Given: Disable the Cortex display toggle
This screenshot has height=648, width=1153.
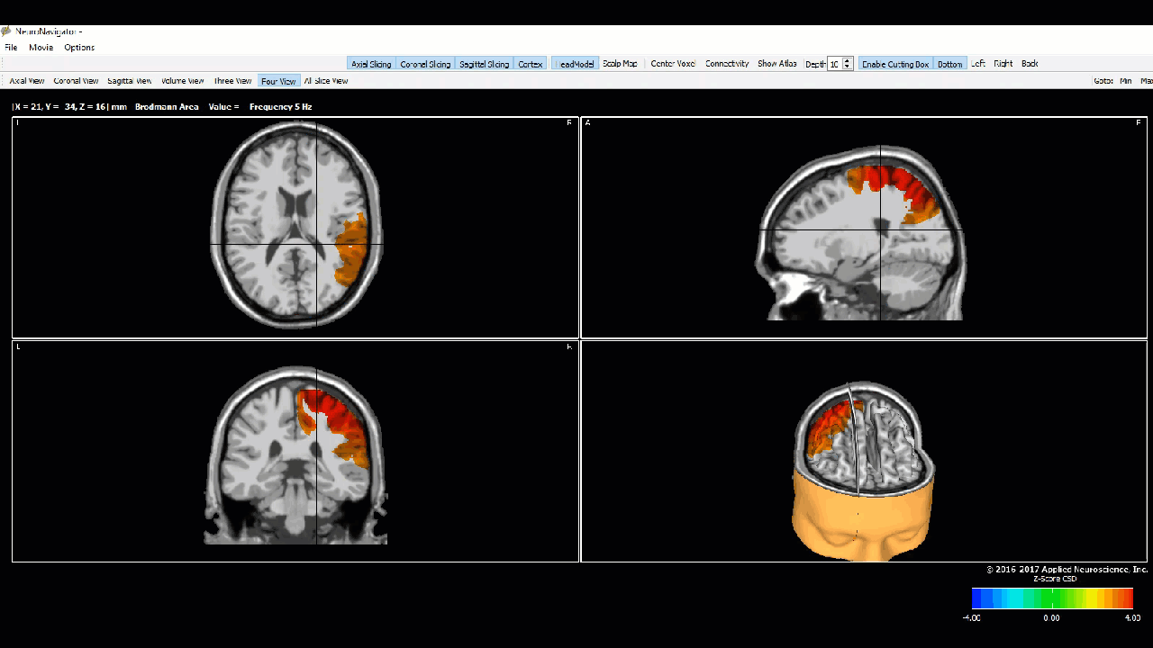Looking at the screenshot, I should tap(531, 64).
